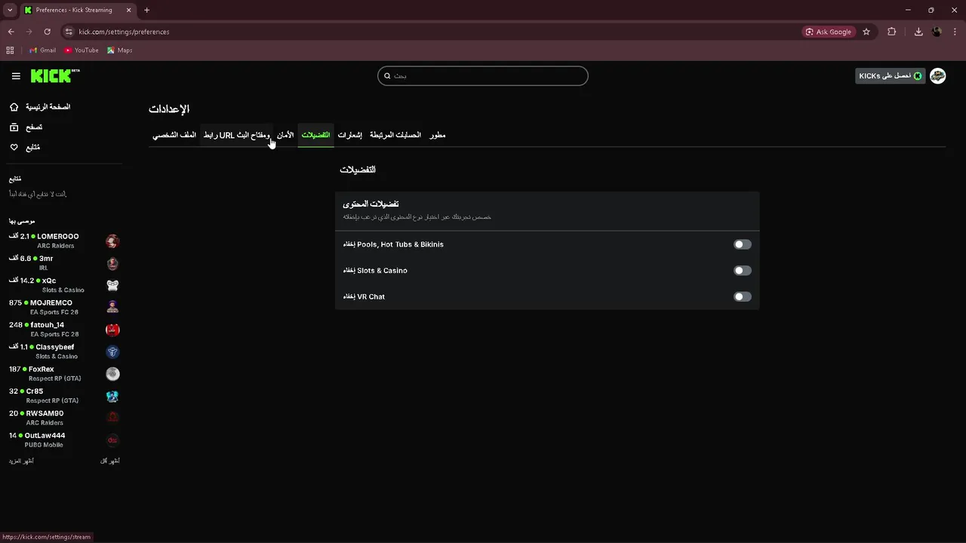This screenshot has width=966, height=543.
Task: Click the Get KICKs button
Action: [891, 76]
